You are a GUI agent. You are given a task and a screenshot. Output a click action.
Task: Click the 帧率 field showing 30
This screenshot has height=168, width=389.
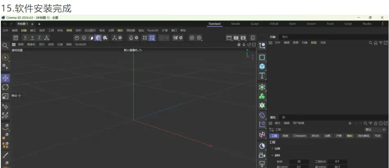pyautogui.click(x=299, y=161)
